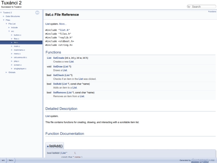
Task: Collapse the File List tree arrow
Action: point(6,24)
